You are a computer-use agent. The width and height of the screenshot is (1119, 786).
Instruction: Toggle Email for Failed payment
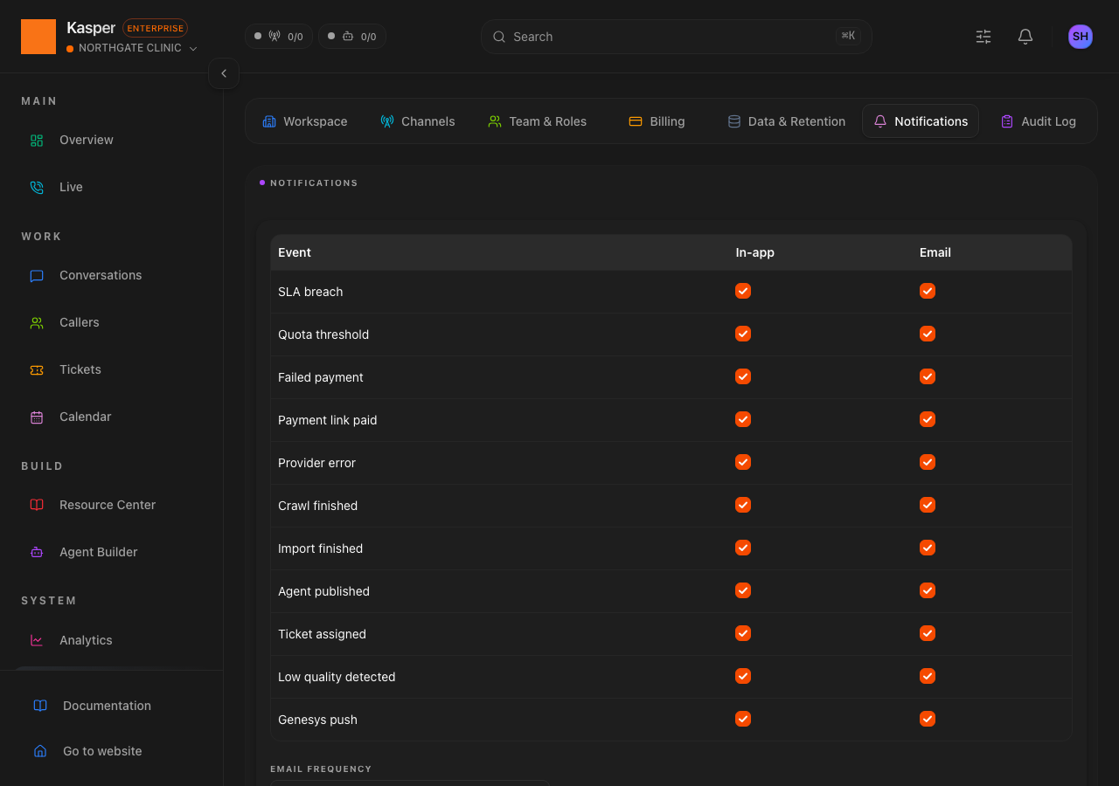point(928,376)
